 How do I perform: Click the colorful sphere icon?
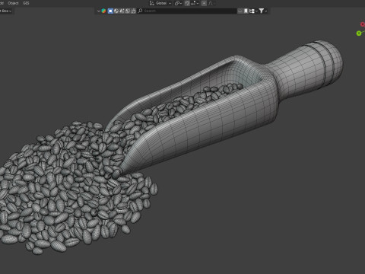[103, 11]
